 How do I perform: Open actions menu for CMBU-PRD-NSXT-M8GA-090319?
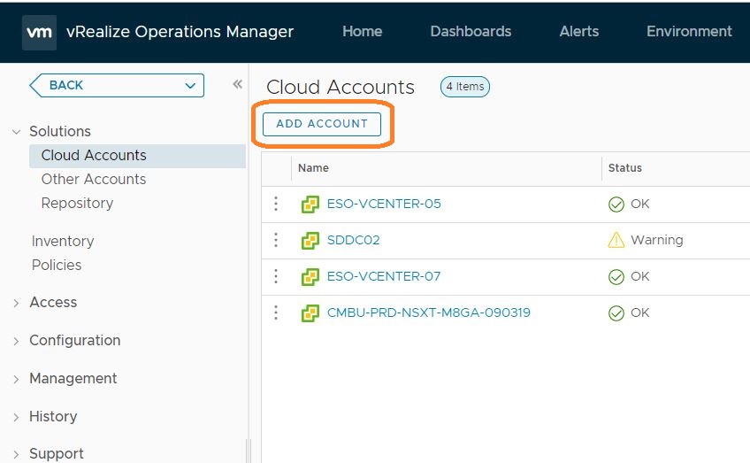pyautogui.click(x=276, y=313)
